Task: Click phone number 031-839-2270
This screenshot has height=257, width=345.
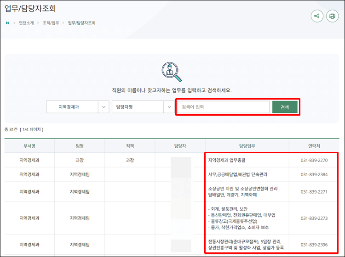Action: point(314,161)
